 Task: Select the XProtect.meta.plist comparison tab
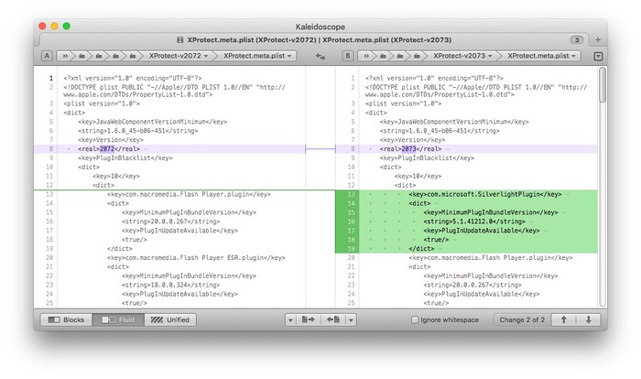click(x=314, y=39)
